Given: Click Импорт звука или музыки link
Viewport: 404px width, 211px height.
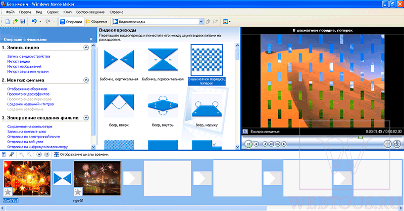Looking at the screenshot, I should (28, 71).
